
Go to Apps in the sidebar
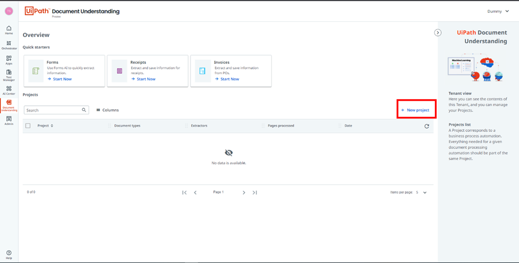click(x=9, y=60)
